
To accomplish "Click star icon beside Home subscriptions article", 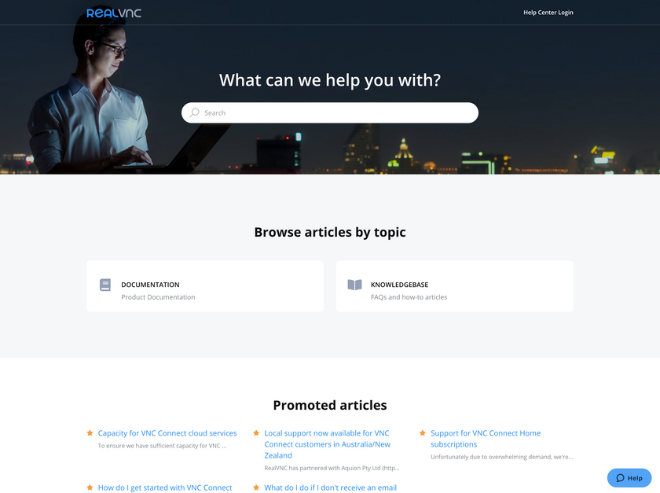I will pyautogui.click(x=423, y=432).
